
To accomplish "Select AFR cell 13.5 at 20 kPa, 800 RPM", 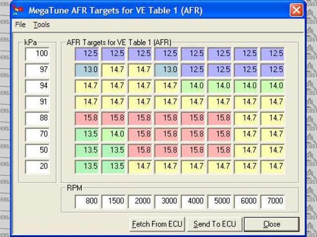I will [x=87, y=167].
